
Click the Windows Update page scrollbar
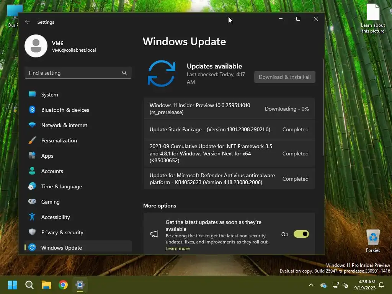[323, 108]
